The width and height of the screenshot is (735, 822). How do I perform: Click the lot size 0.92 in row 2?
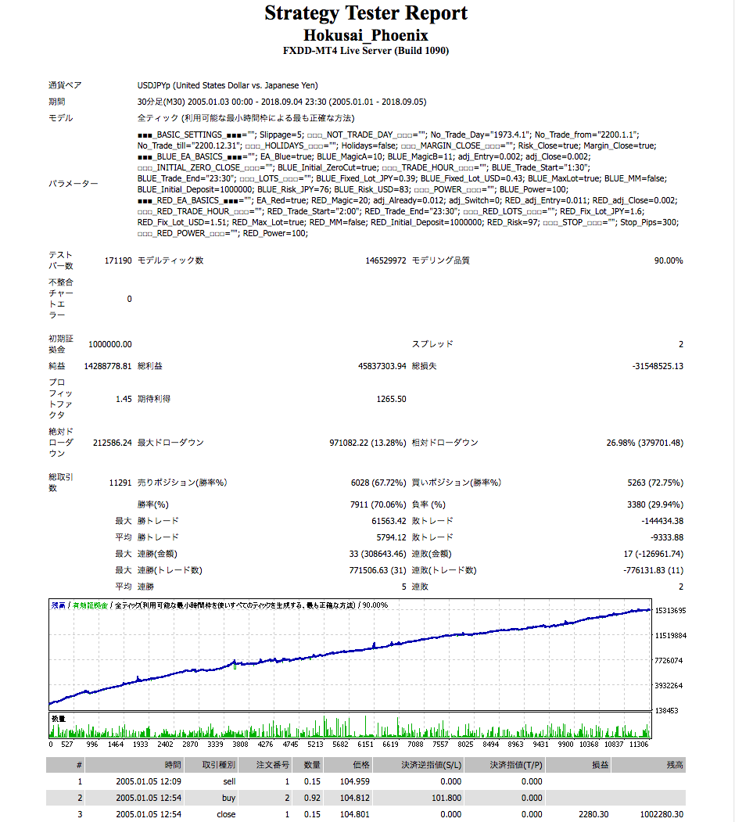point(313,798)
